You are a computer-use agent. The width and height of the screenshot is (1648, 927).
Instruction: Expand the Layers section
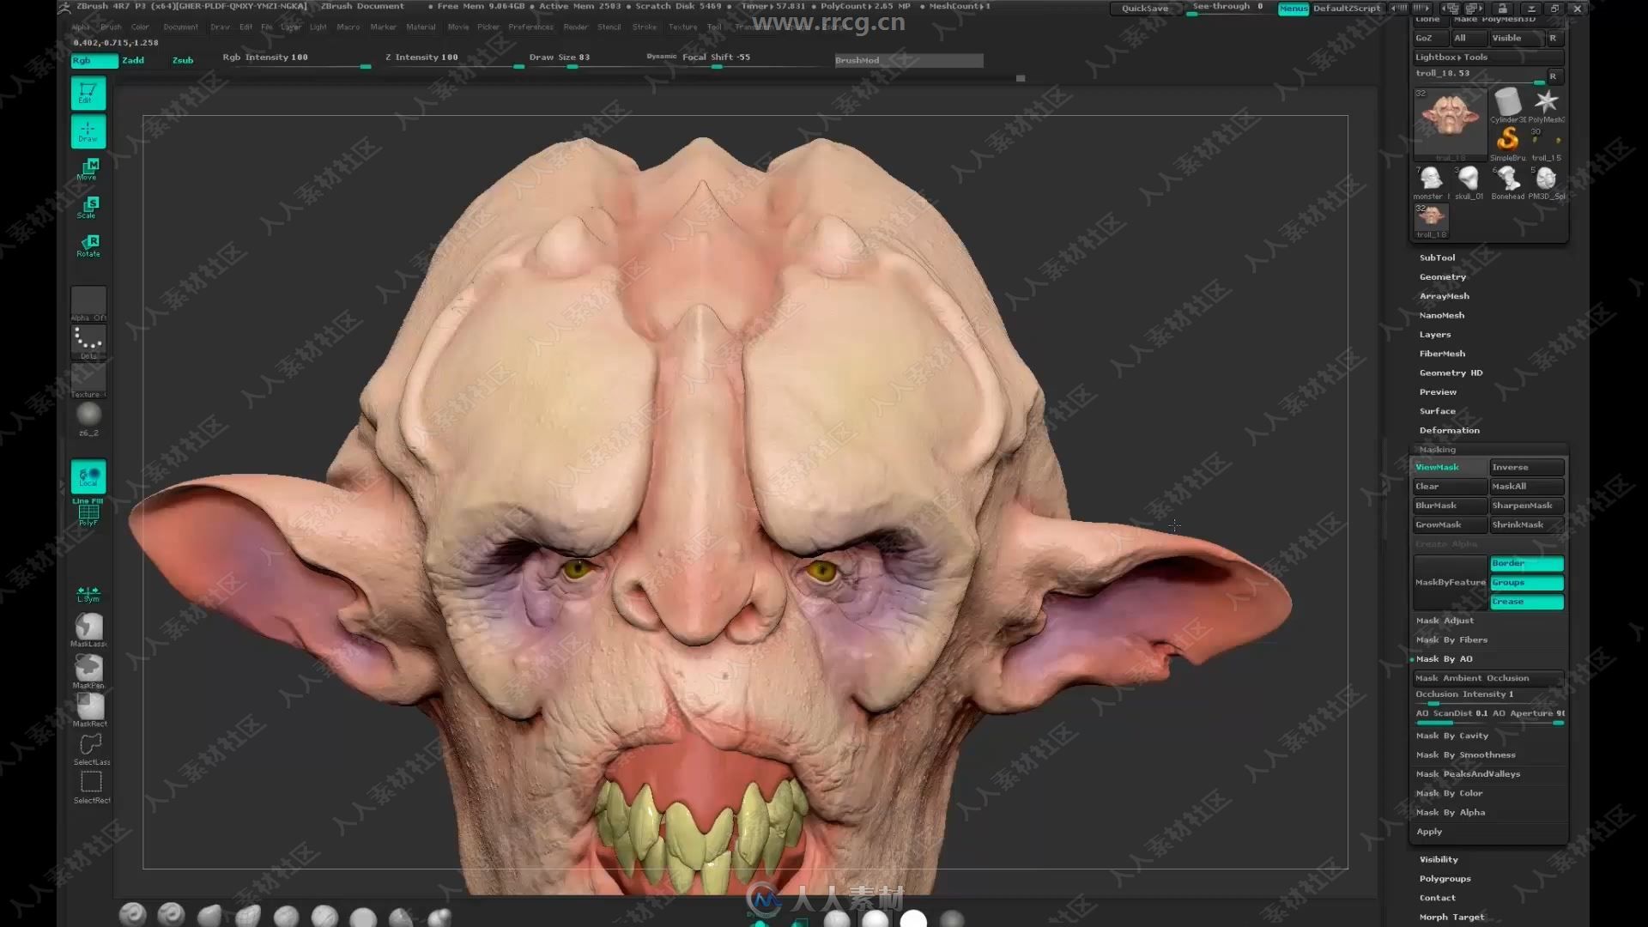click(1435, 334)
